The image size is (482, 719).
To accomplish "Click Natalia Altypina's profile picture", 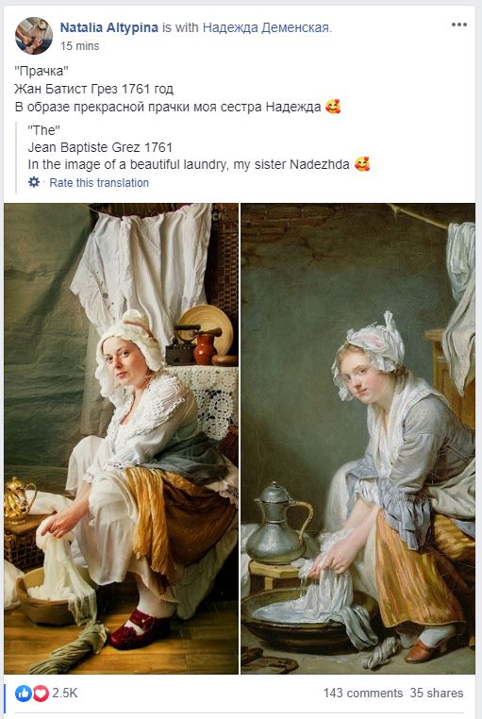I will [34, 36].
